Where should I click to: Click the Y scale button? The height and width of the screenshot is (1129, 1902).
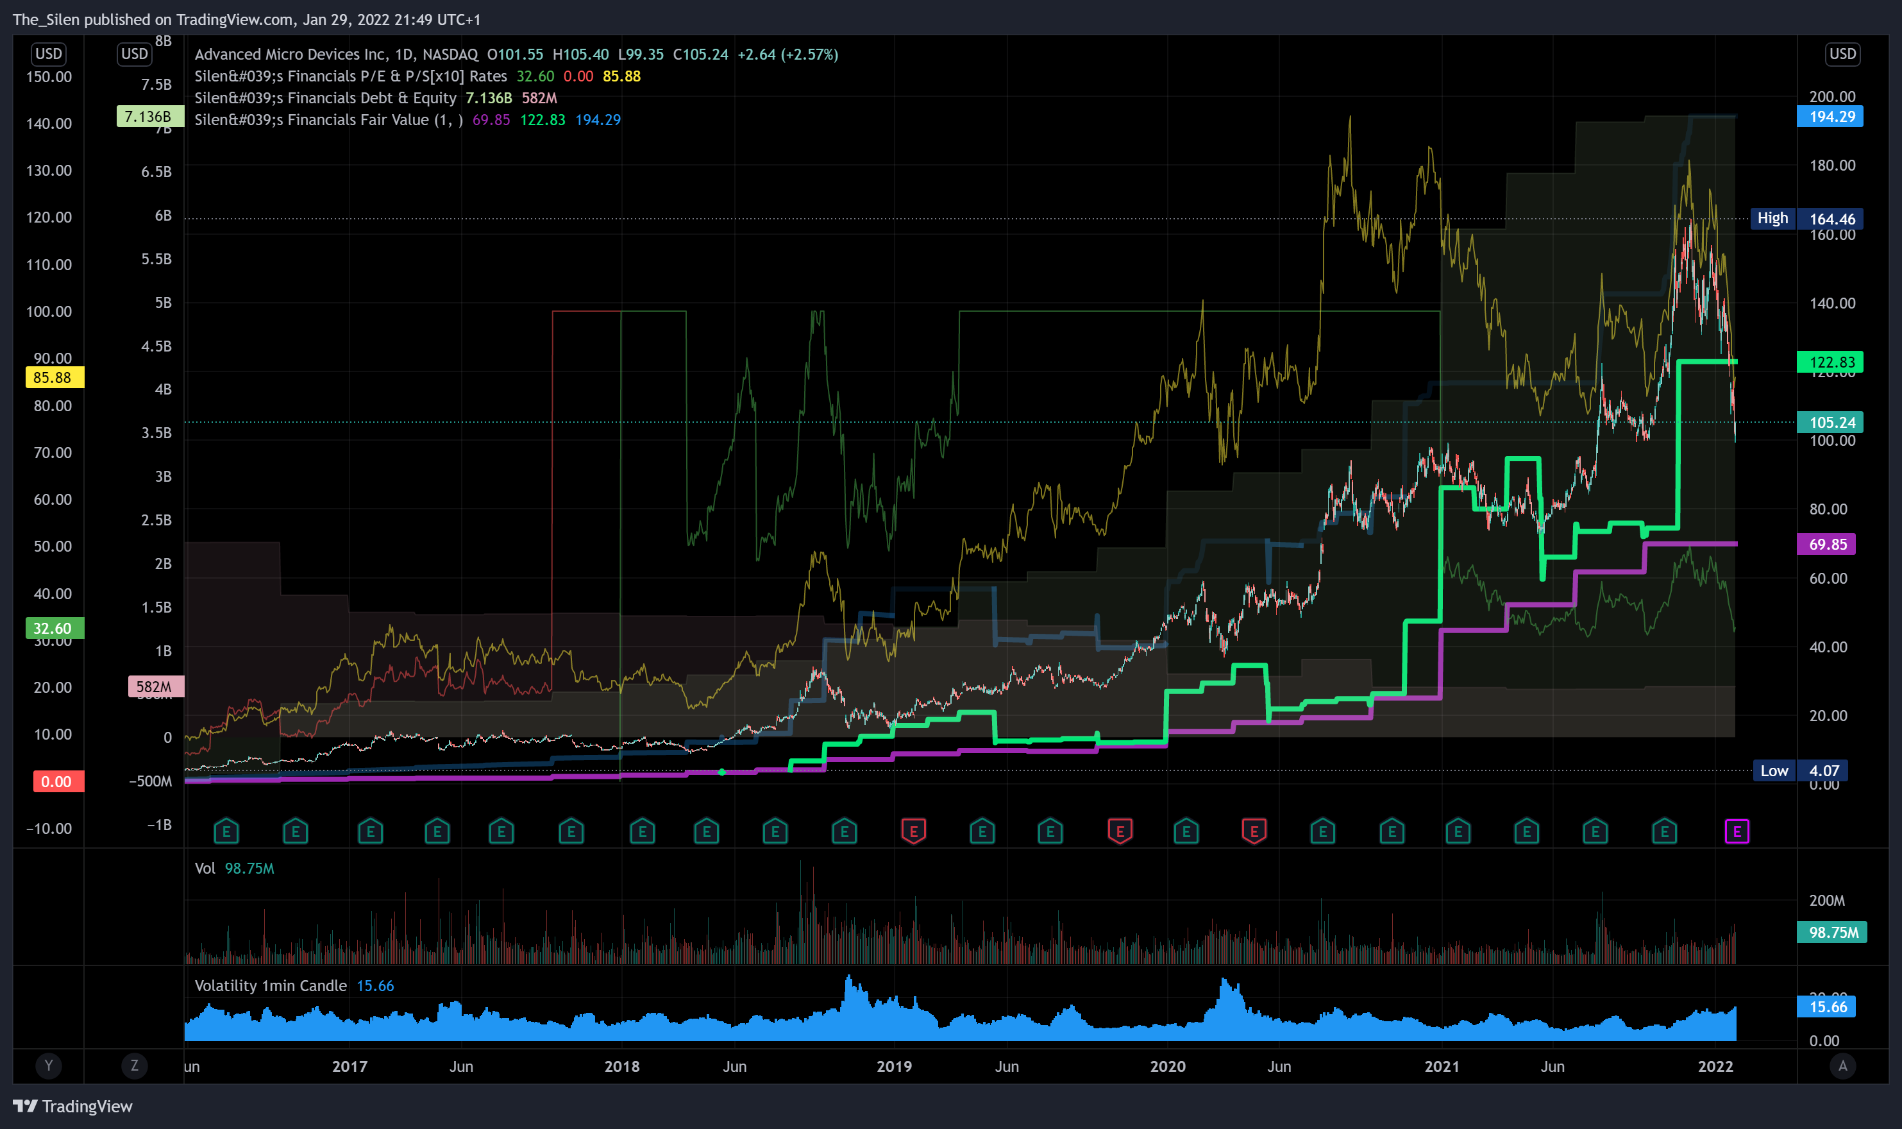coord(49,1065)
